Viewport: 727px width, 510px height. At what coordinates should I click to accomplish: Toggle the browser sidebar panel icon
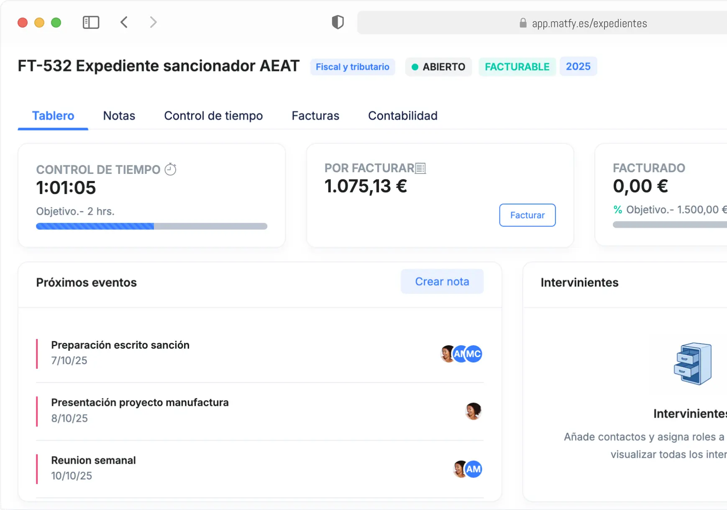point(91,23)
